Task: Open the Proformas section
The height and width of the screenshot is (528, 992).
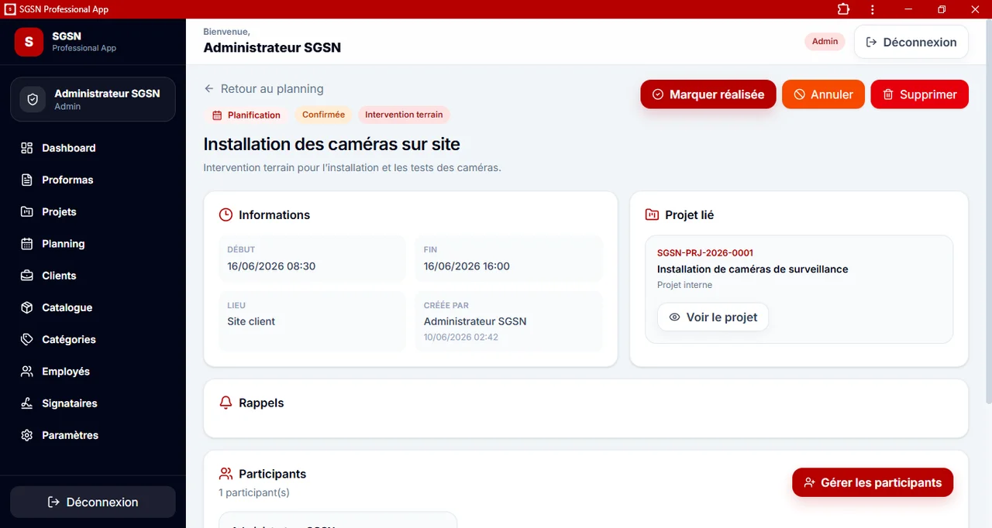Action: [x=93, y=180]
